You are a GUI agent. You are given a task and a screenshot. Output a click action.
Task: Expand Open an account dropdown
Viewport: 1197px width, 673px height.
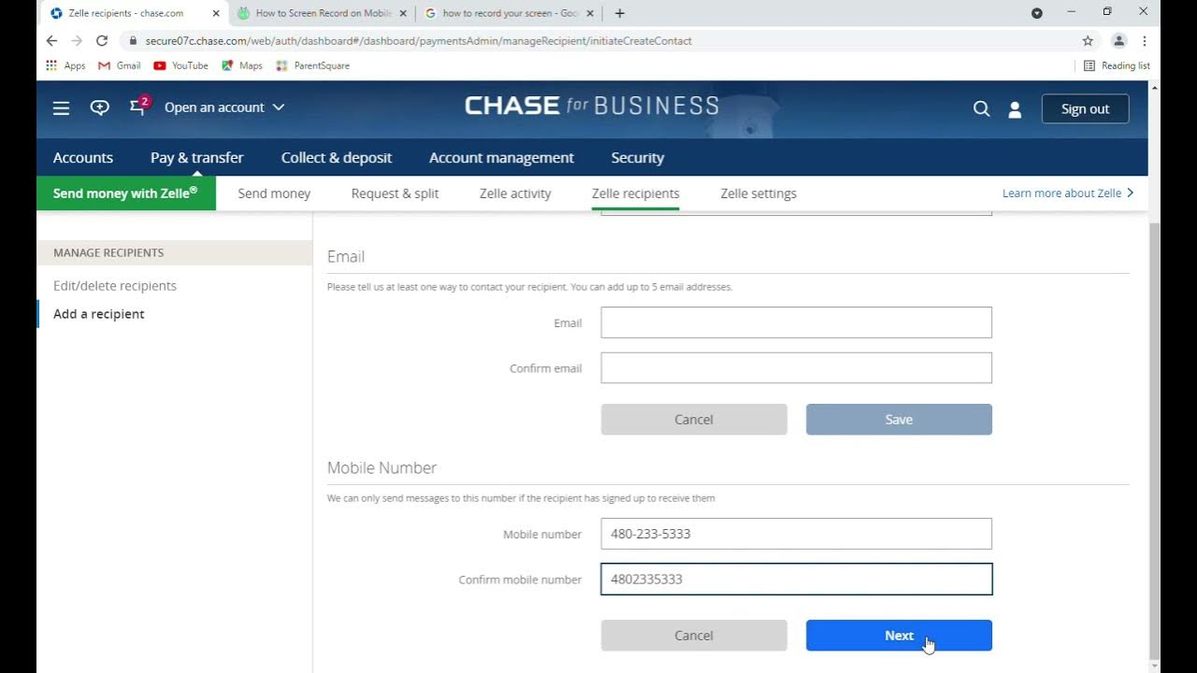tap(224, 107)
